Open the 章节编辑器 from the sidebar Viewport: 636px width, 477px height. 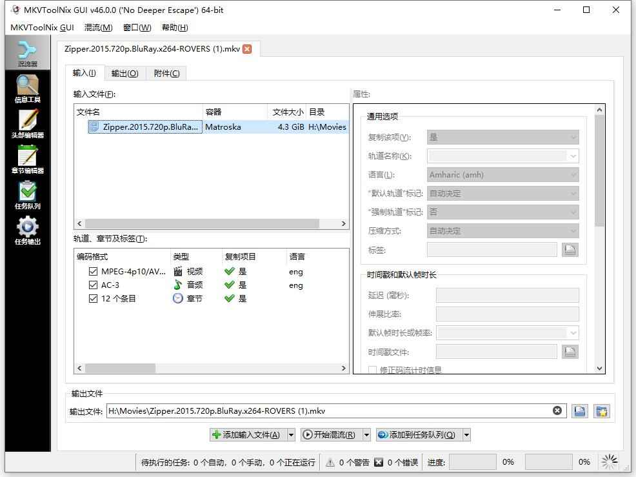coord(28,158)
